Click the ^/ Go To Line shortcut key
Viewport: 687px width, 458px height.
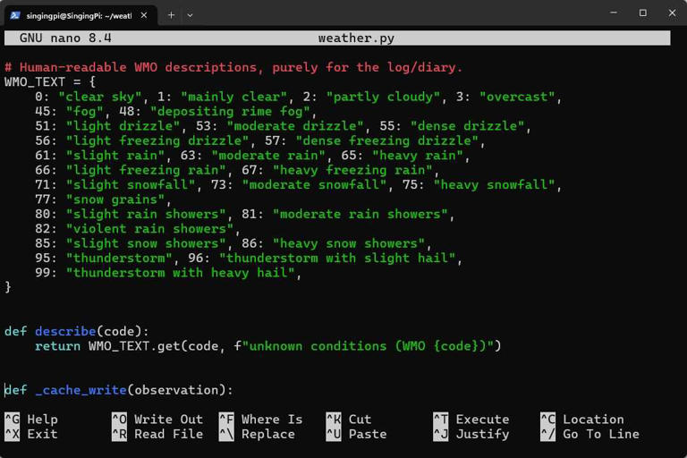pos(547,435)
